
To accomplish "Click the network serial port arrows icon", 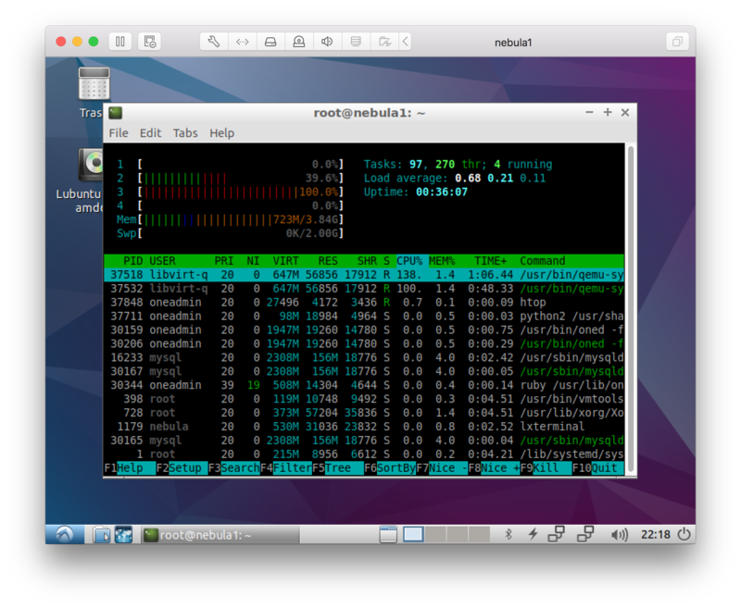I will click(x=242, y=41).
